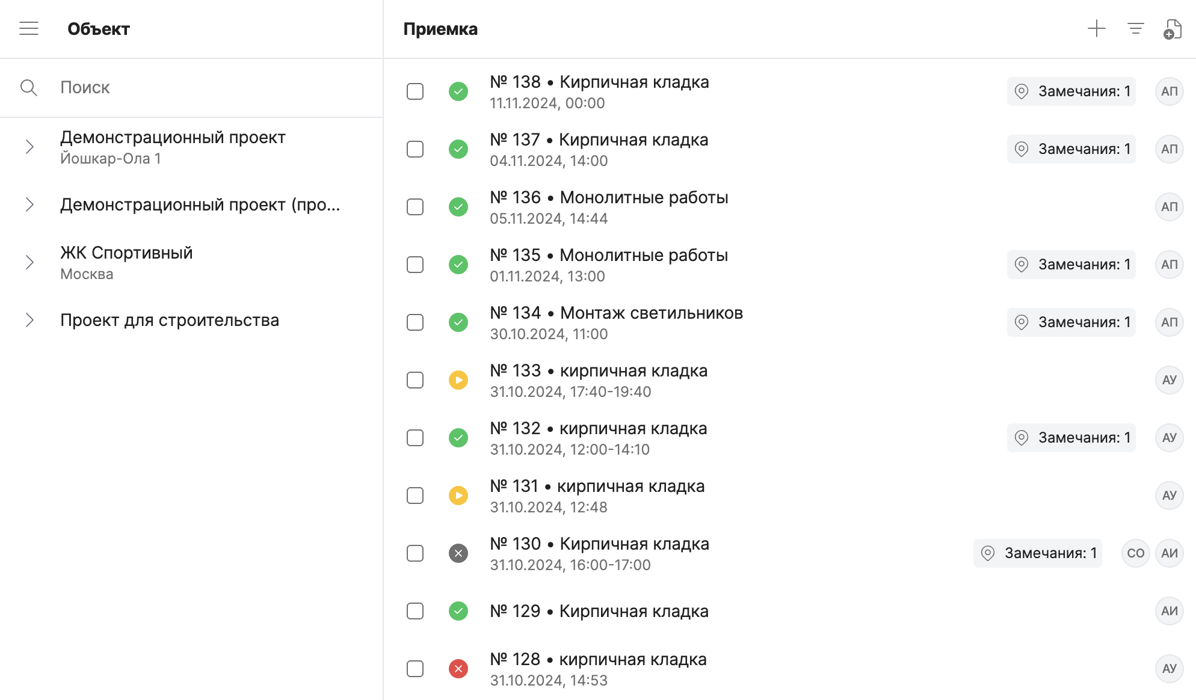Click Замечания: 1 badge on № 135
The image size is (1196, 700).
coord(1071,265)
